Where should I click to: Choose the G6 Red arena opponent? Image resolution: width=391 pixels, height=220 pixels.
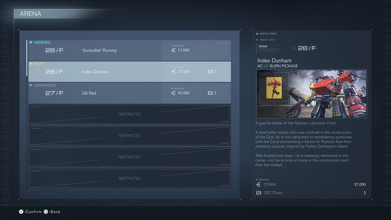(x=89, y=93)
